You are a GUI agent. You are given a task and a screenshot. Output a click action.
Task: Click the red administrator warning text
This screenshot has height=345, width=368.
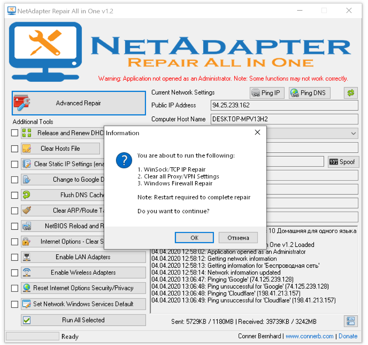pos(223,78)
